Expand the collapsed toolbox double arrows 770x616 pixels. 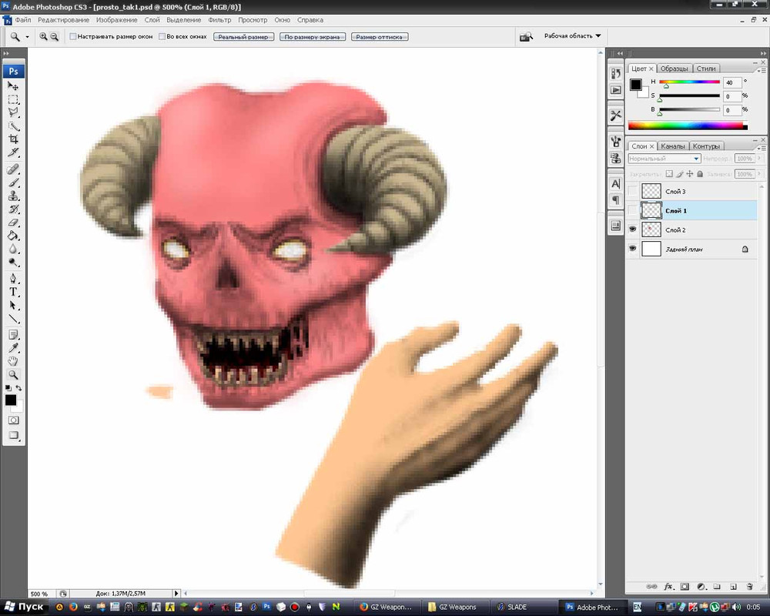point(6,53)
